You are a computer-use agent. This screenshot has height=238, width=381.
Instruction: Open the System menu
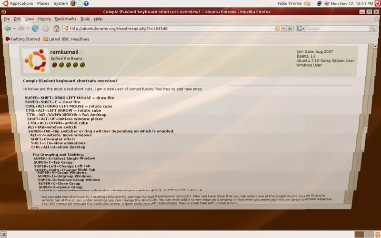[61, 3]
